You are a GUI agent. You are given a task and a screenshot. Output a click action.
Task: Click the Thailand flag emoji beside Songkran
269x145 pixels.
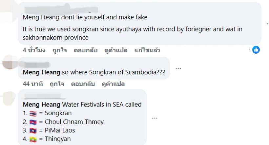(33, 113)
